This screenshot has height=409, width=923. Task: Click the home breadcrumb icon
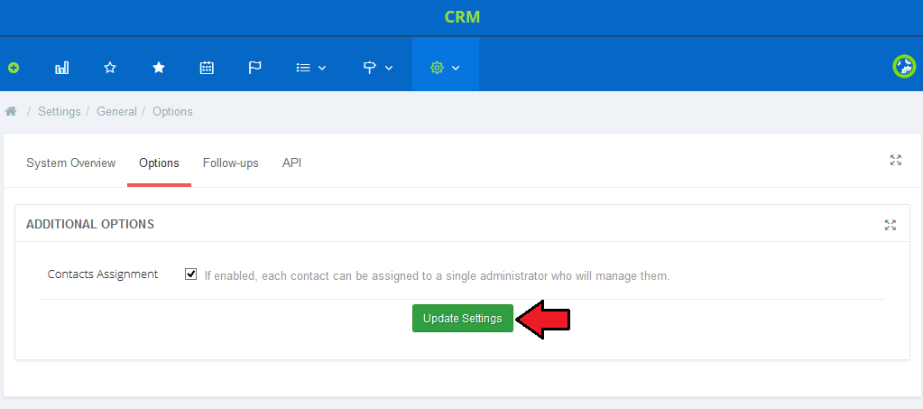point(11,111)
